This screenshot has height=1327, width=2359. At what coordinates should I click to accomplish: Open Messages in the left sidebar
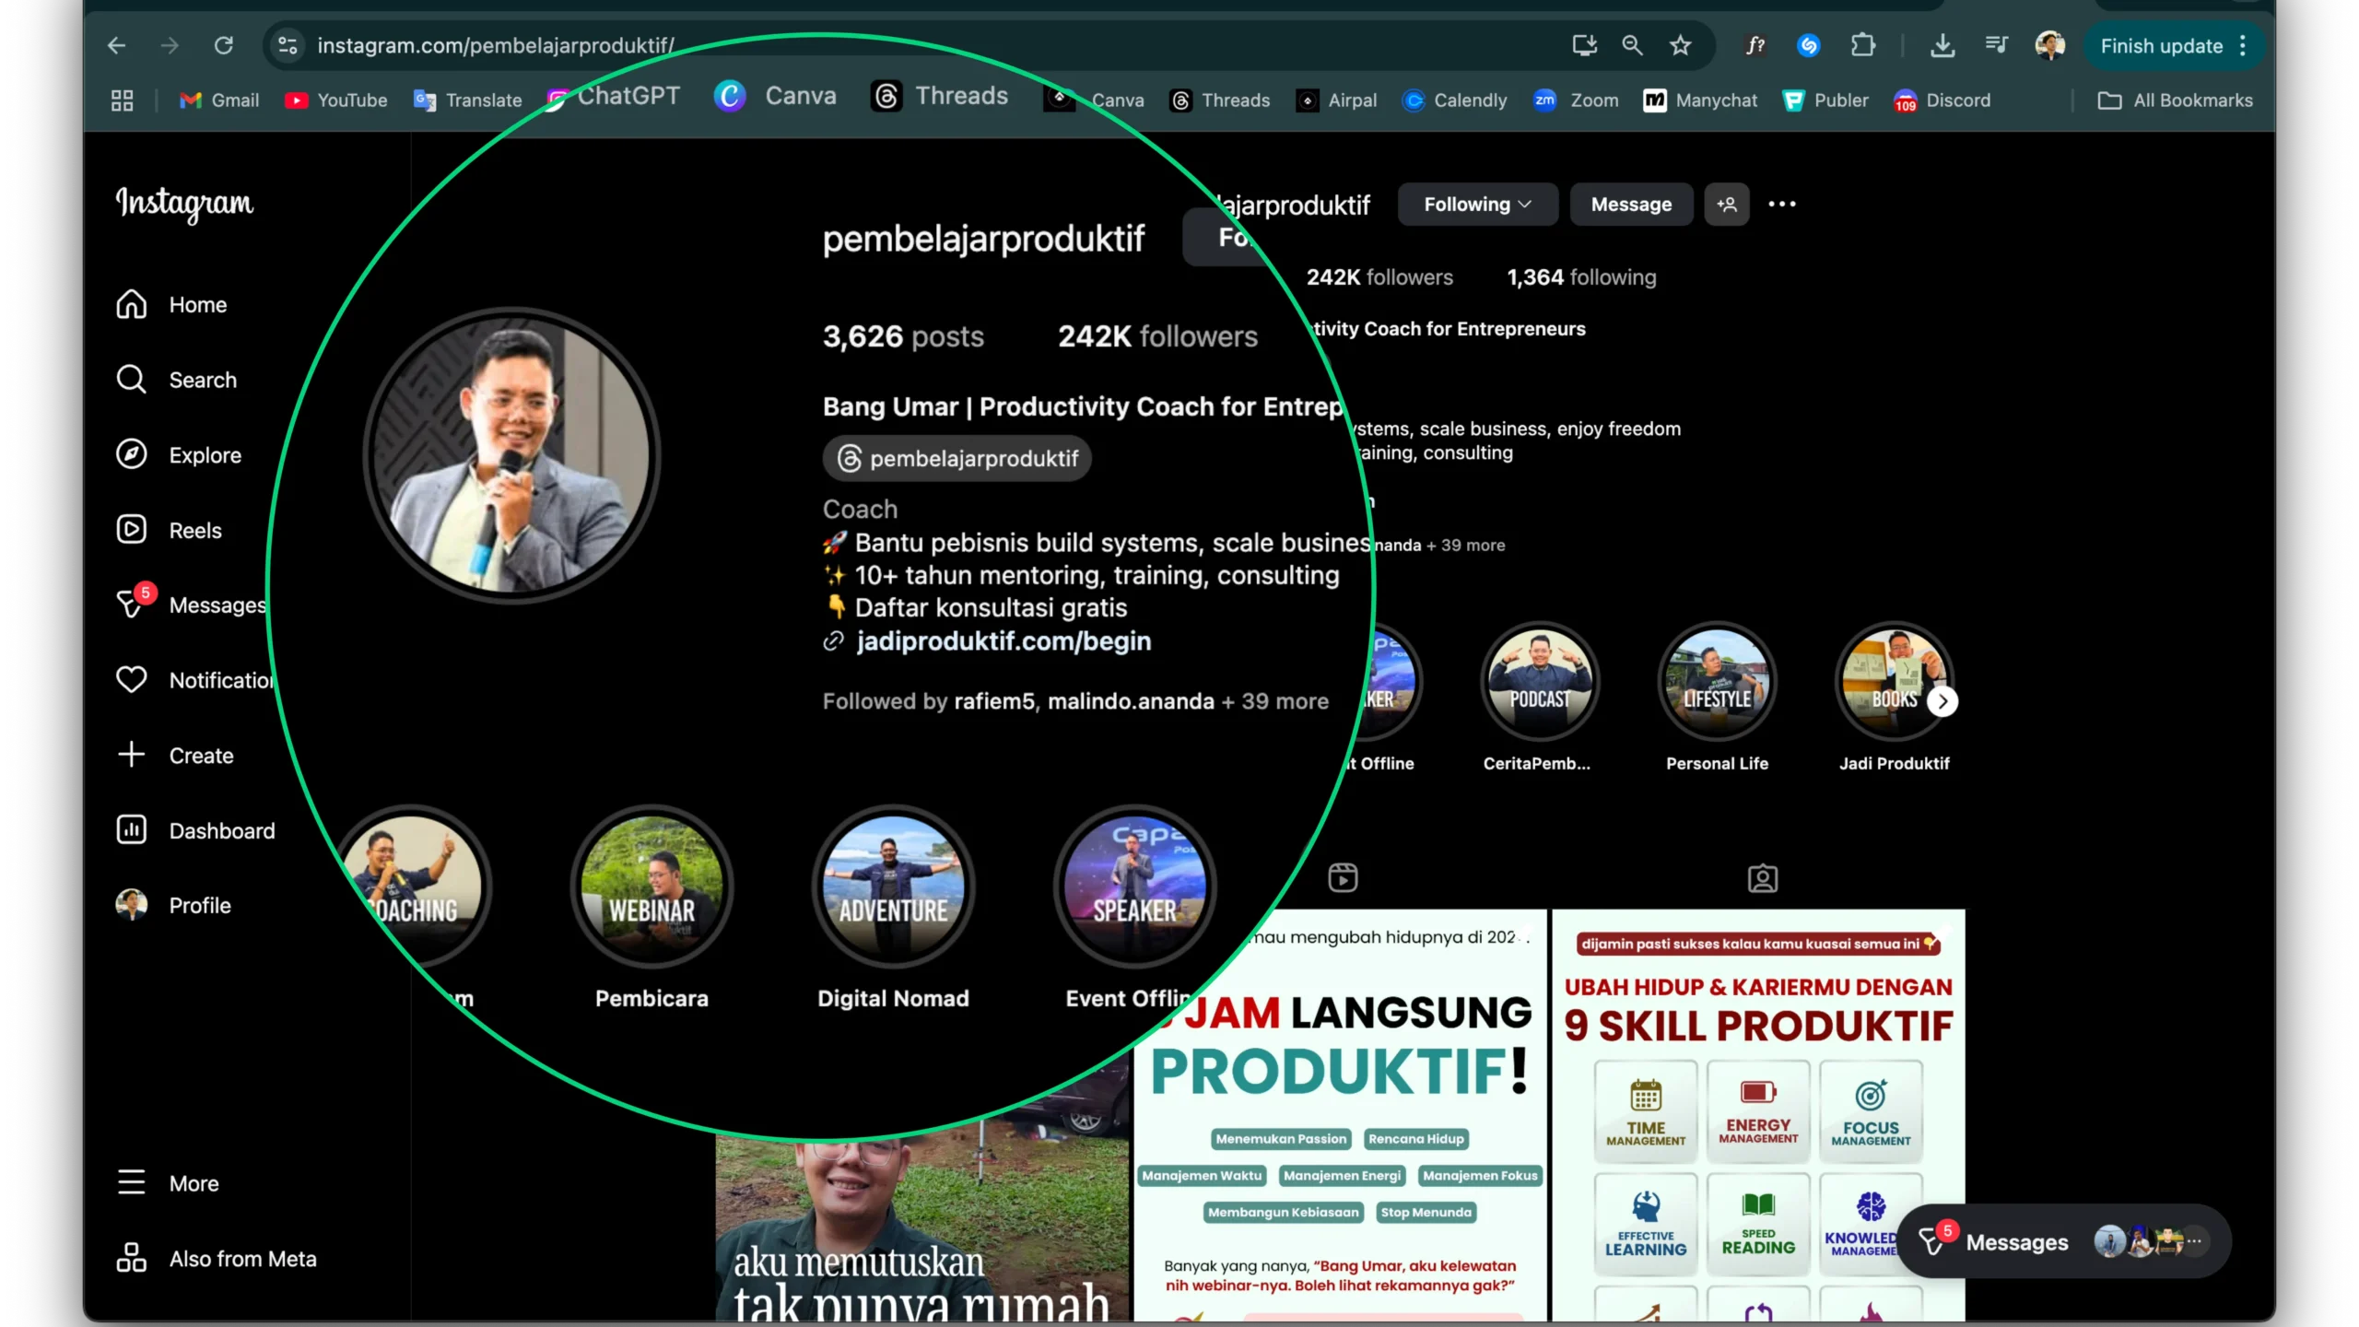191,605
